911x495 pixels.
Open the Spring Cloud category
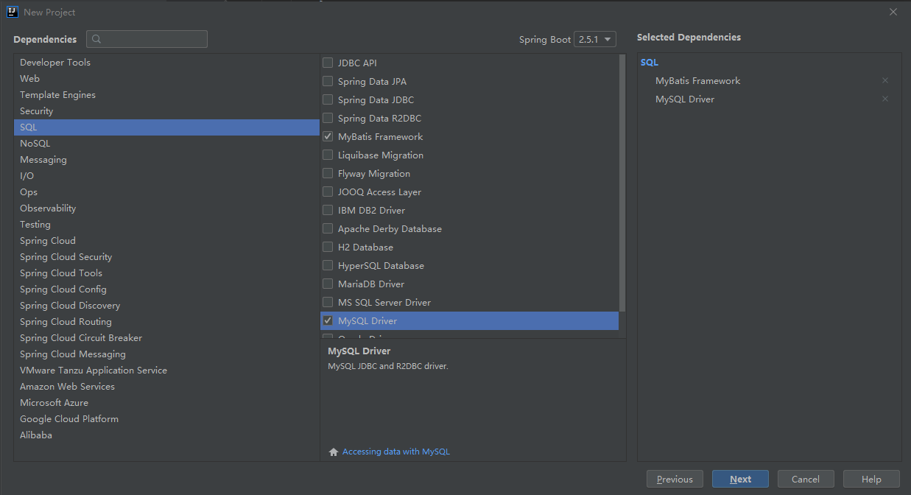[x=166, y=241]
